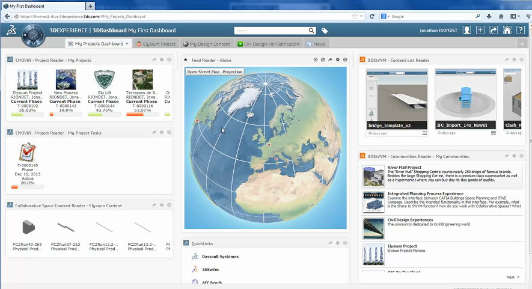Switch to the News tab
This screenshot has width=532, height=289.
pos(316,44)
